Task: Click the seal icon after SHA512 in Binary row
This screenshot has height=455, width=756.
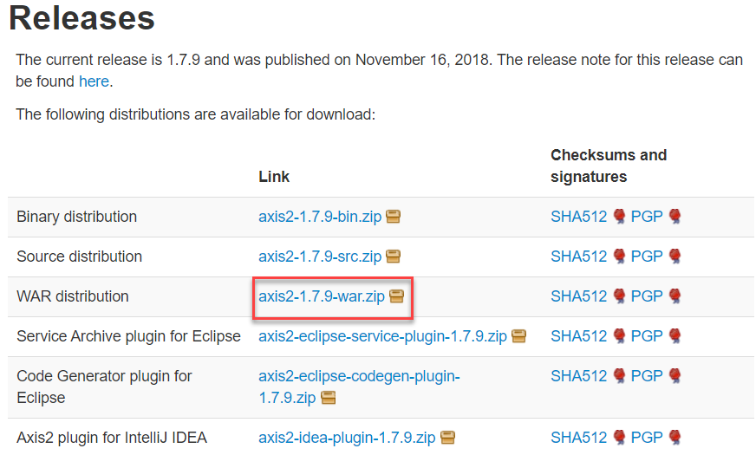Action: point(619,217)
